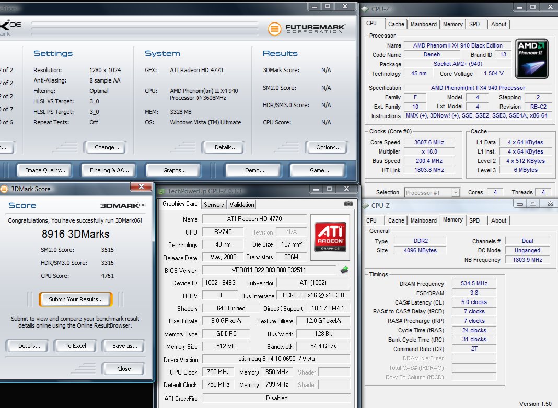Viewport: 558px width, 408px height.
Task: Click the CAS# Latency 5.0 clocks value
Action: coord(474,302)
